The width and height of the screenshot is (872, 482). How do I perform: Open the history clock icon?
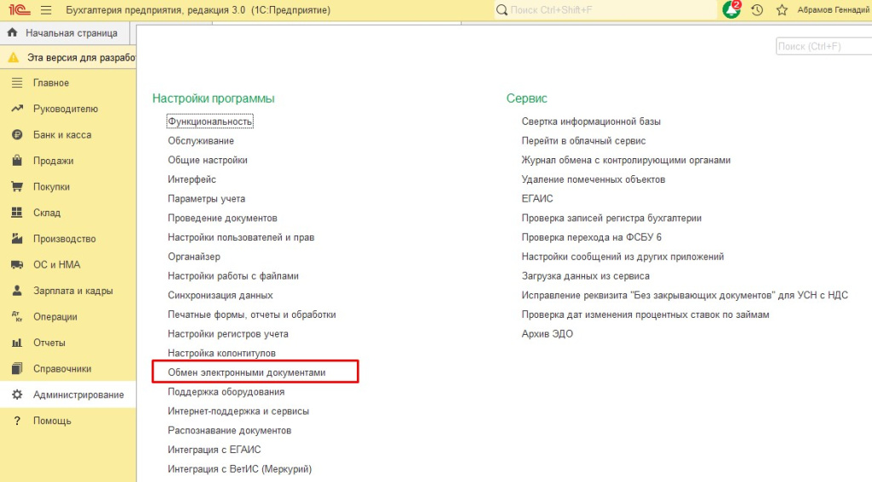(x=757, y=10)
